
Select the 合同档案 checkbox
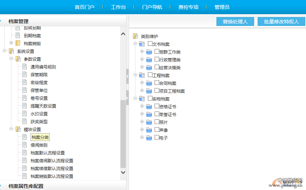157,82
